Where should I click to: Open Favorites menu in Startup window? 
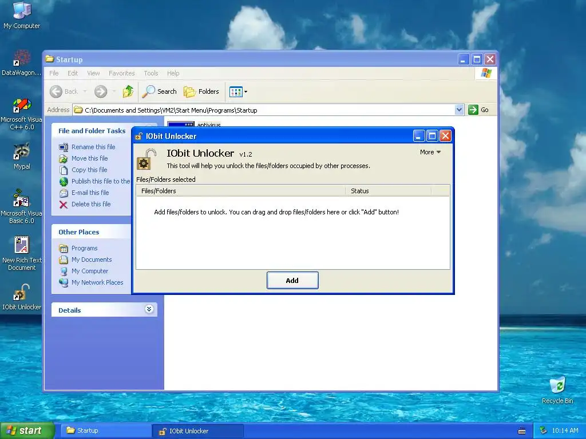pyautogui.click(x=121, y=73)
